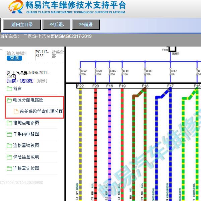This screenshot has height=201, width=201.
Task: Click the PC.117-6185 text
Action: point(42,54)
